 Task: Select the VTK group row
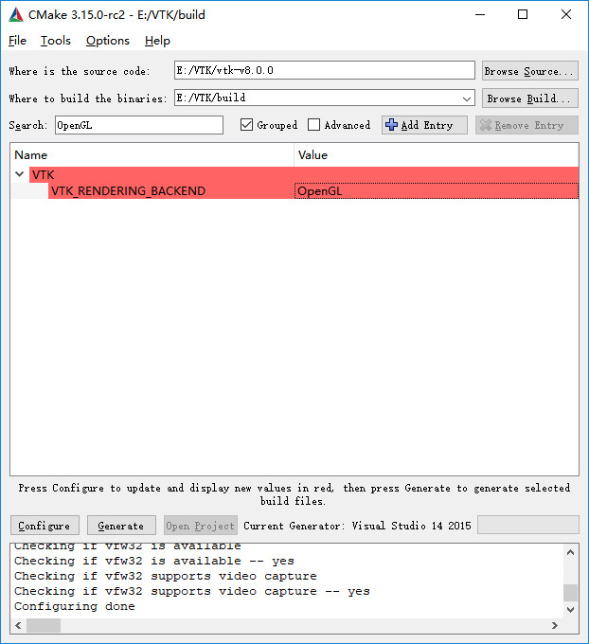pos(304,174)
